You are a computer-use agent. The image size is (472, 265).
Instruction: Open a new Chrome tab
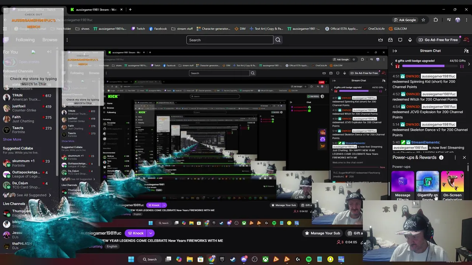click(x=130, y=10)
